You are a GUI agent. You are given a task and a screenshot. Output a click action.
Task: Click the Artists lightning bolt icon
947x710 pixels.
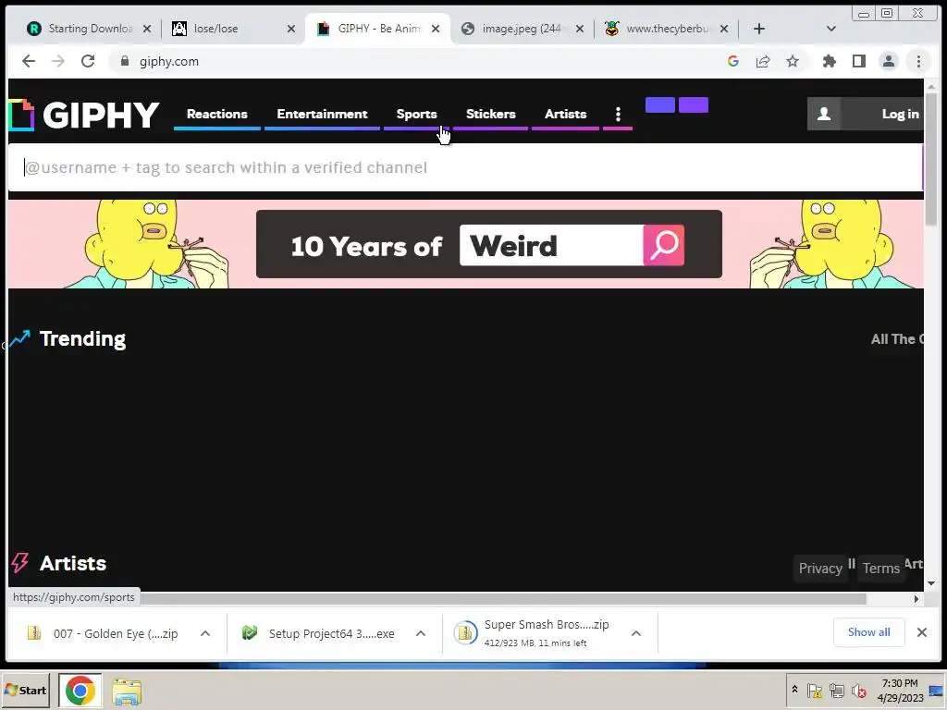[20, 563]
